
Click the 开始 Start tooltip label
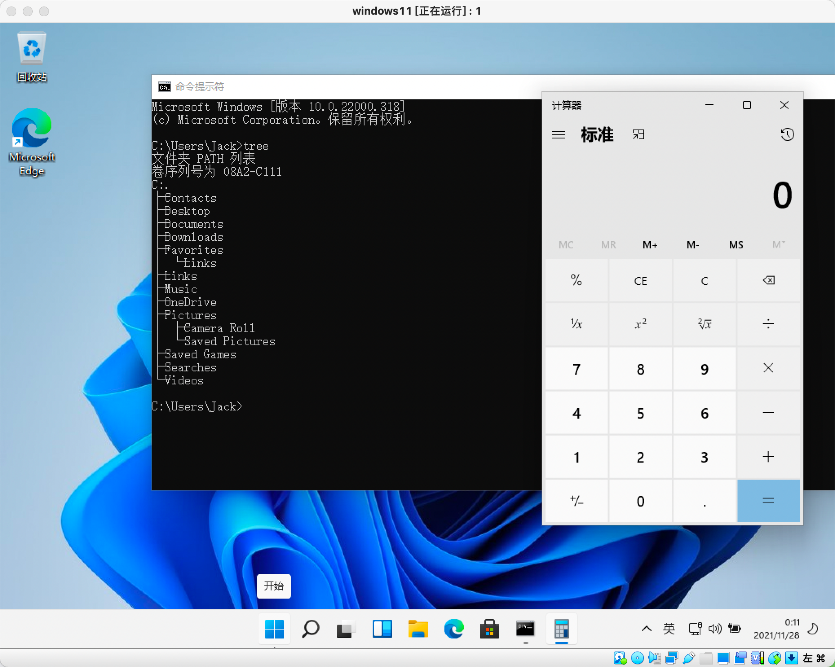pyautogui.click(x=274, y=586)
